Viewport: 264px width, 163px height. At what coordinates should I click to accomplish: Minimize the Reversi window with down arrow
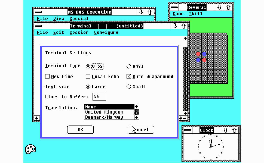(x=219, y=7)
